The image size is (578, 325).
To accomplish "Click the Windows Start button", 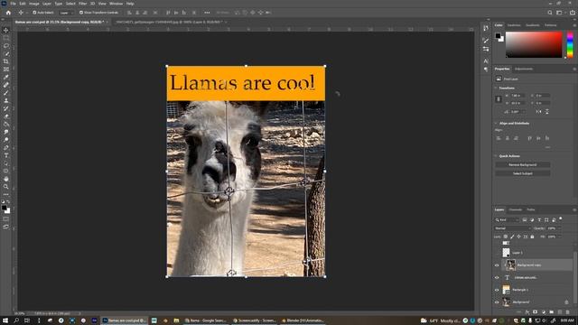I will point(5,320).
